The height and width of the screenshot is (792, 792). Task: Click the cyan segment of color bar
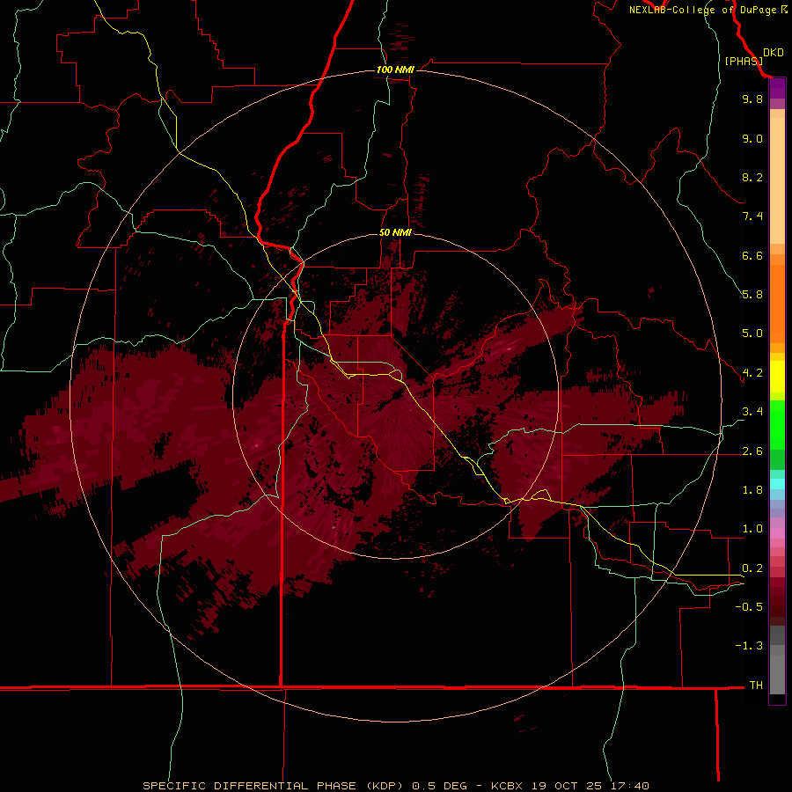click(777, 484)
